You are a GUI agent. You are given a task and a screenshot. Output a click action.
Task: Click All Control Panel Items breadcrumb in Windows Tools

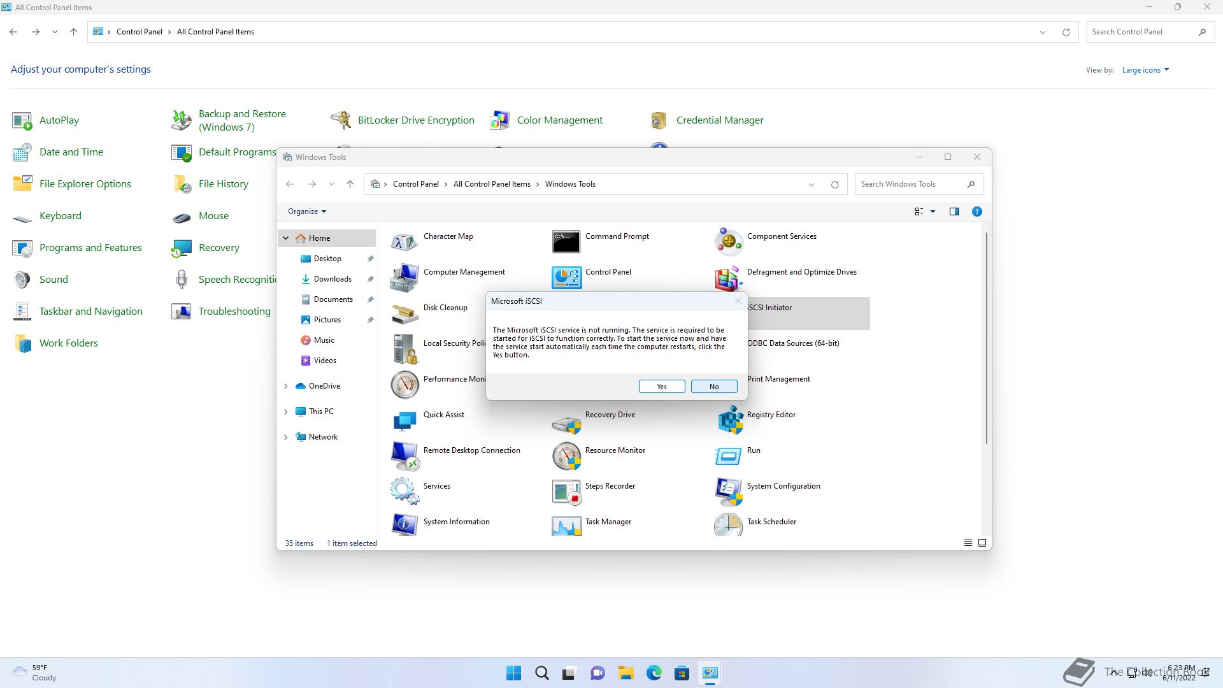coord(492,184)
